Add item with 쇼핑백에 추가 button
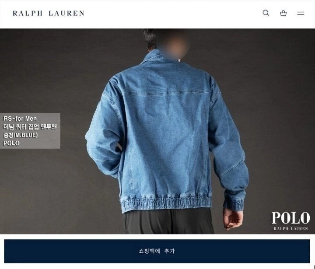Viewport: 315px width, 269px height. point(157,251)
